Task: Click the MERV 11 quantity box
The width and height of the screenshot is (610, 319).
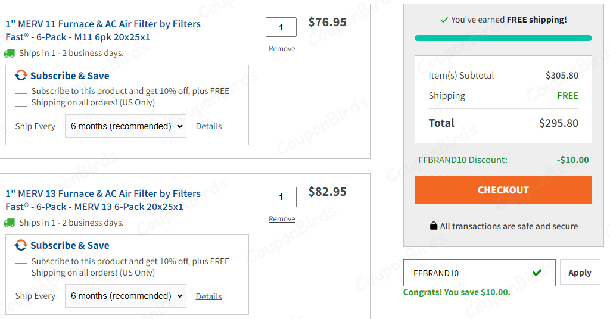Action: [x=281, y=27]
